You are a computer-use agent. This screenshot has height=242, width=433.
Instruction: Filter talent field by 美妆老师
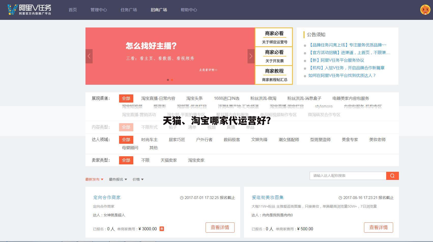[377, 140]
